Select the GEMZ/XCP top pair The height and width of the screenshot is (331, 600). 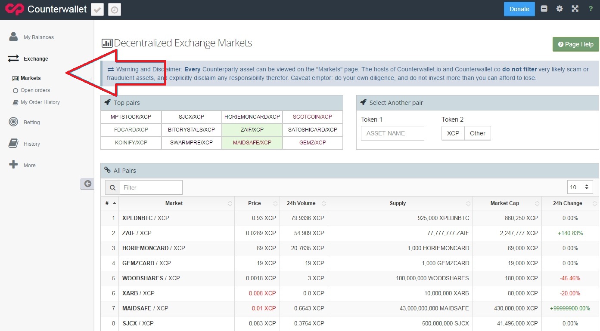[312, 143]
